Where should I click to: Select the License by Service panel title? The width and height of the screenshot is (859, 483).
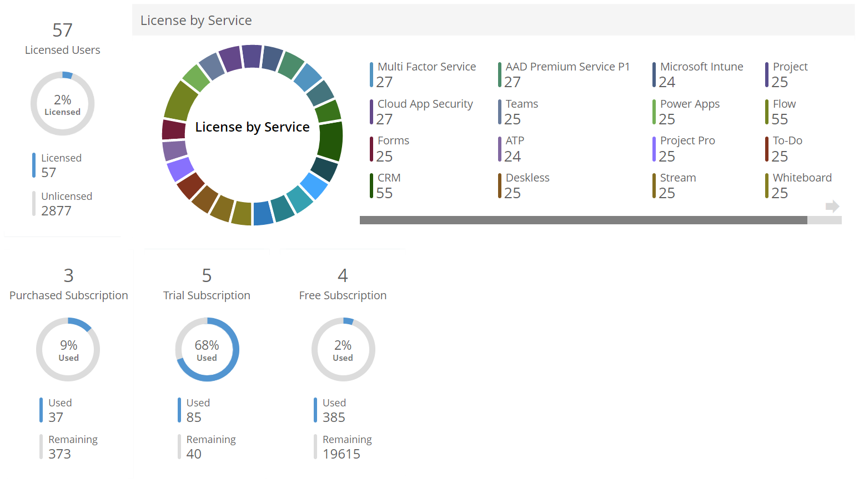tap(196, 20)
